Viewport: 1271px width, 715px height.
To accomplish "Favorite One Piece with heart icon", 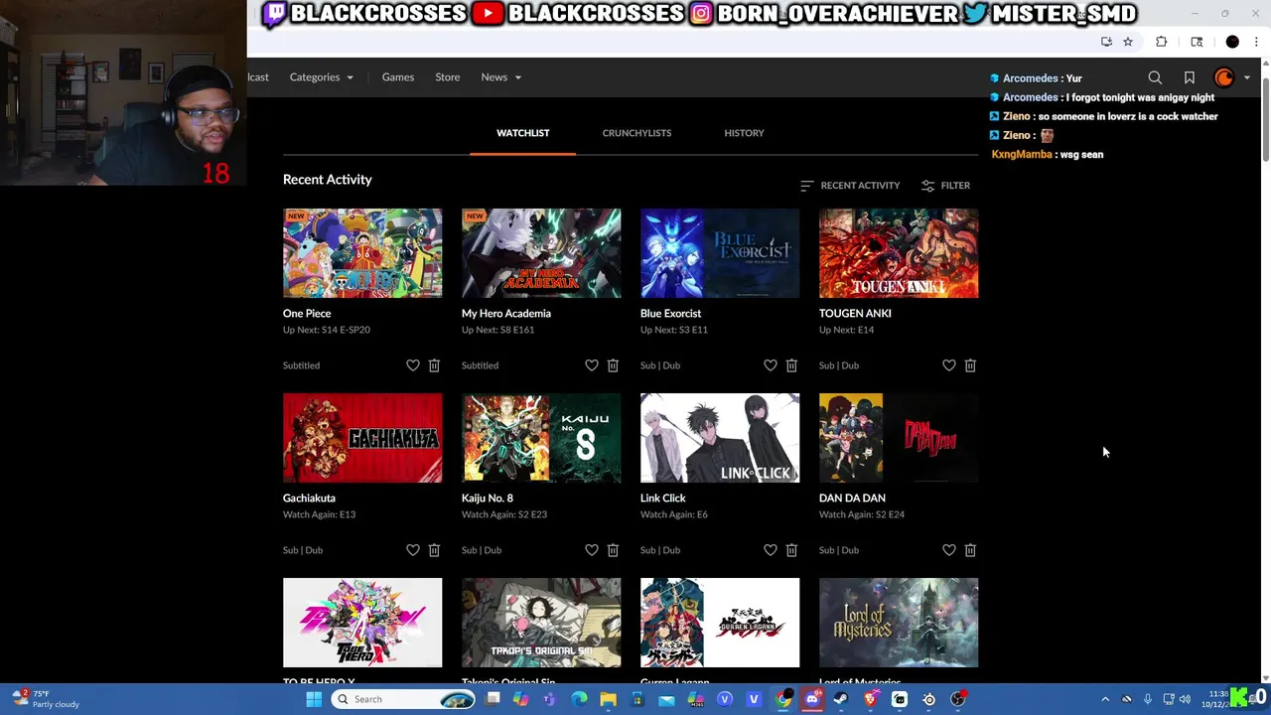I will [413, 365].
